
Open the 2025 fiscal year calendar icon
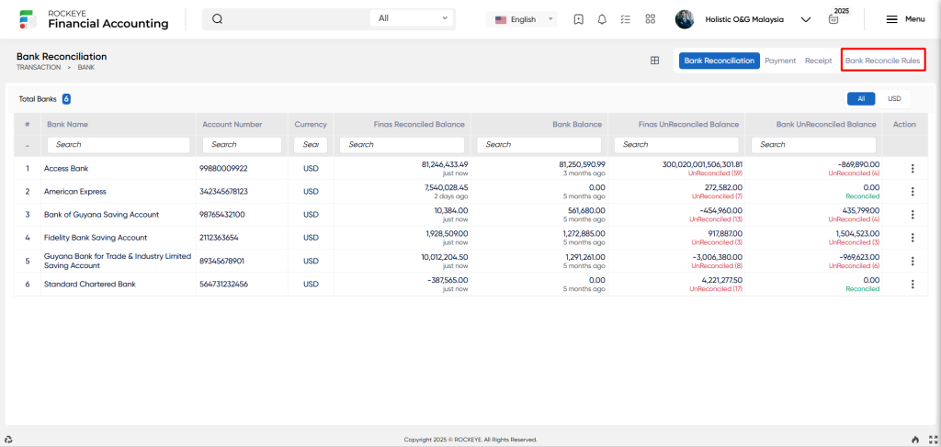pos(833,19)
